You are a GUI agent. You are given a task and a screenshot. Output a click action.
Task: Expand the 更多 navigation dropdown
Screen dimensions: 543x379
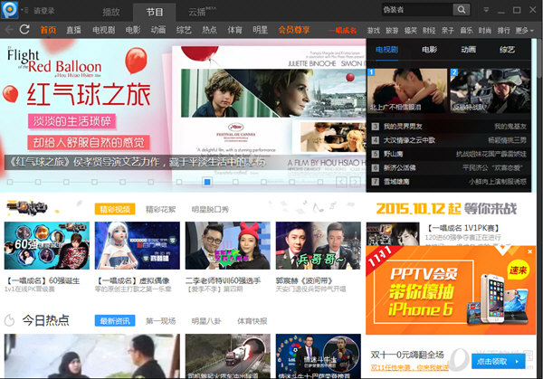click(524, 31)
